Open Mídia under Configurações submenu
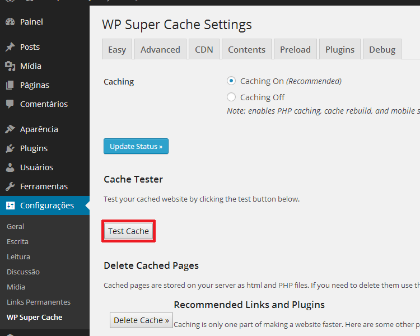Screen dimensions: 420x336 pyautogui.click(x=16, y=287)
